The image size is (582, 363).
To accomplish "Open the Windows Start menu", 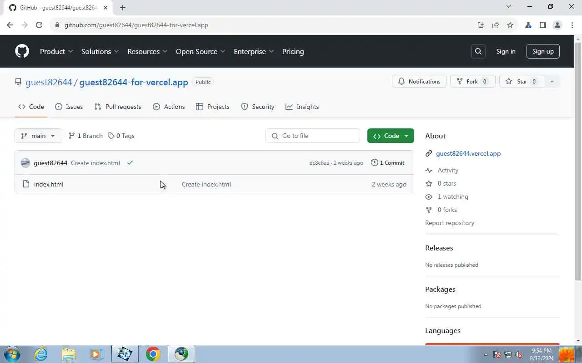I will click(x=11, y=354).
